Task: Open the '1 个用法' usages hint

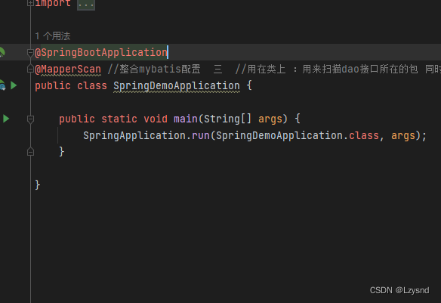Action: [x=53, y=36]
